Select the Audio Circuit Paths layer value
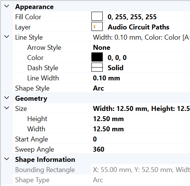The height and width of the screenshot is (186, 190). [x=138, y=27]
